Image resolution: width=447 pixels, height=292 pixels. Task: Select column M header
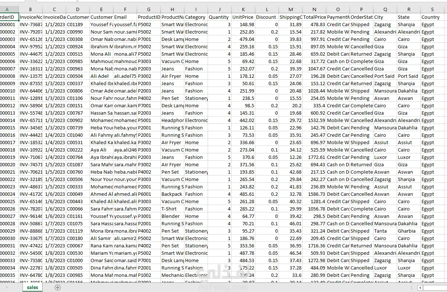tap(291, 9)
